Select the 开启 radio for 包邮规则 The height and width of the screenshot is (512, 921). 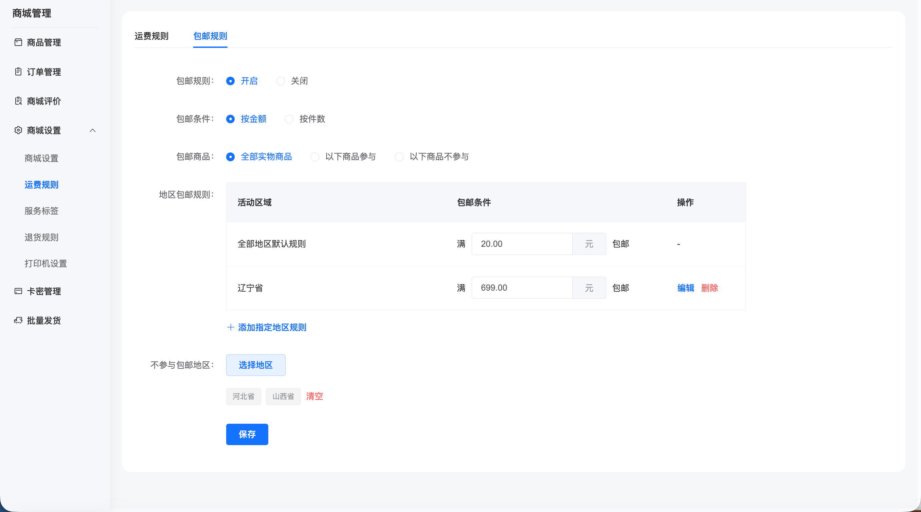click(231, 81)
